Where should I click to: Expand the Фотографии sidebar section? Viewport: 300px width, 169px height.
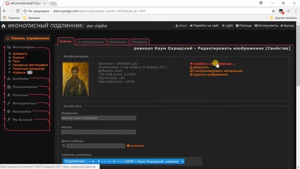(x=23, y=47)
